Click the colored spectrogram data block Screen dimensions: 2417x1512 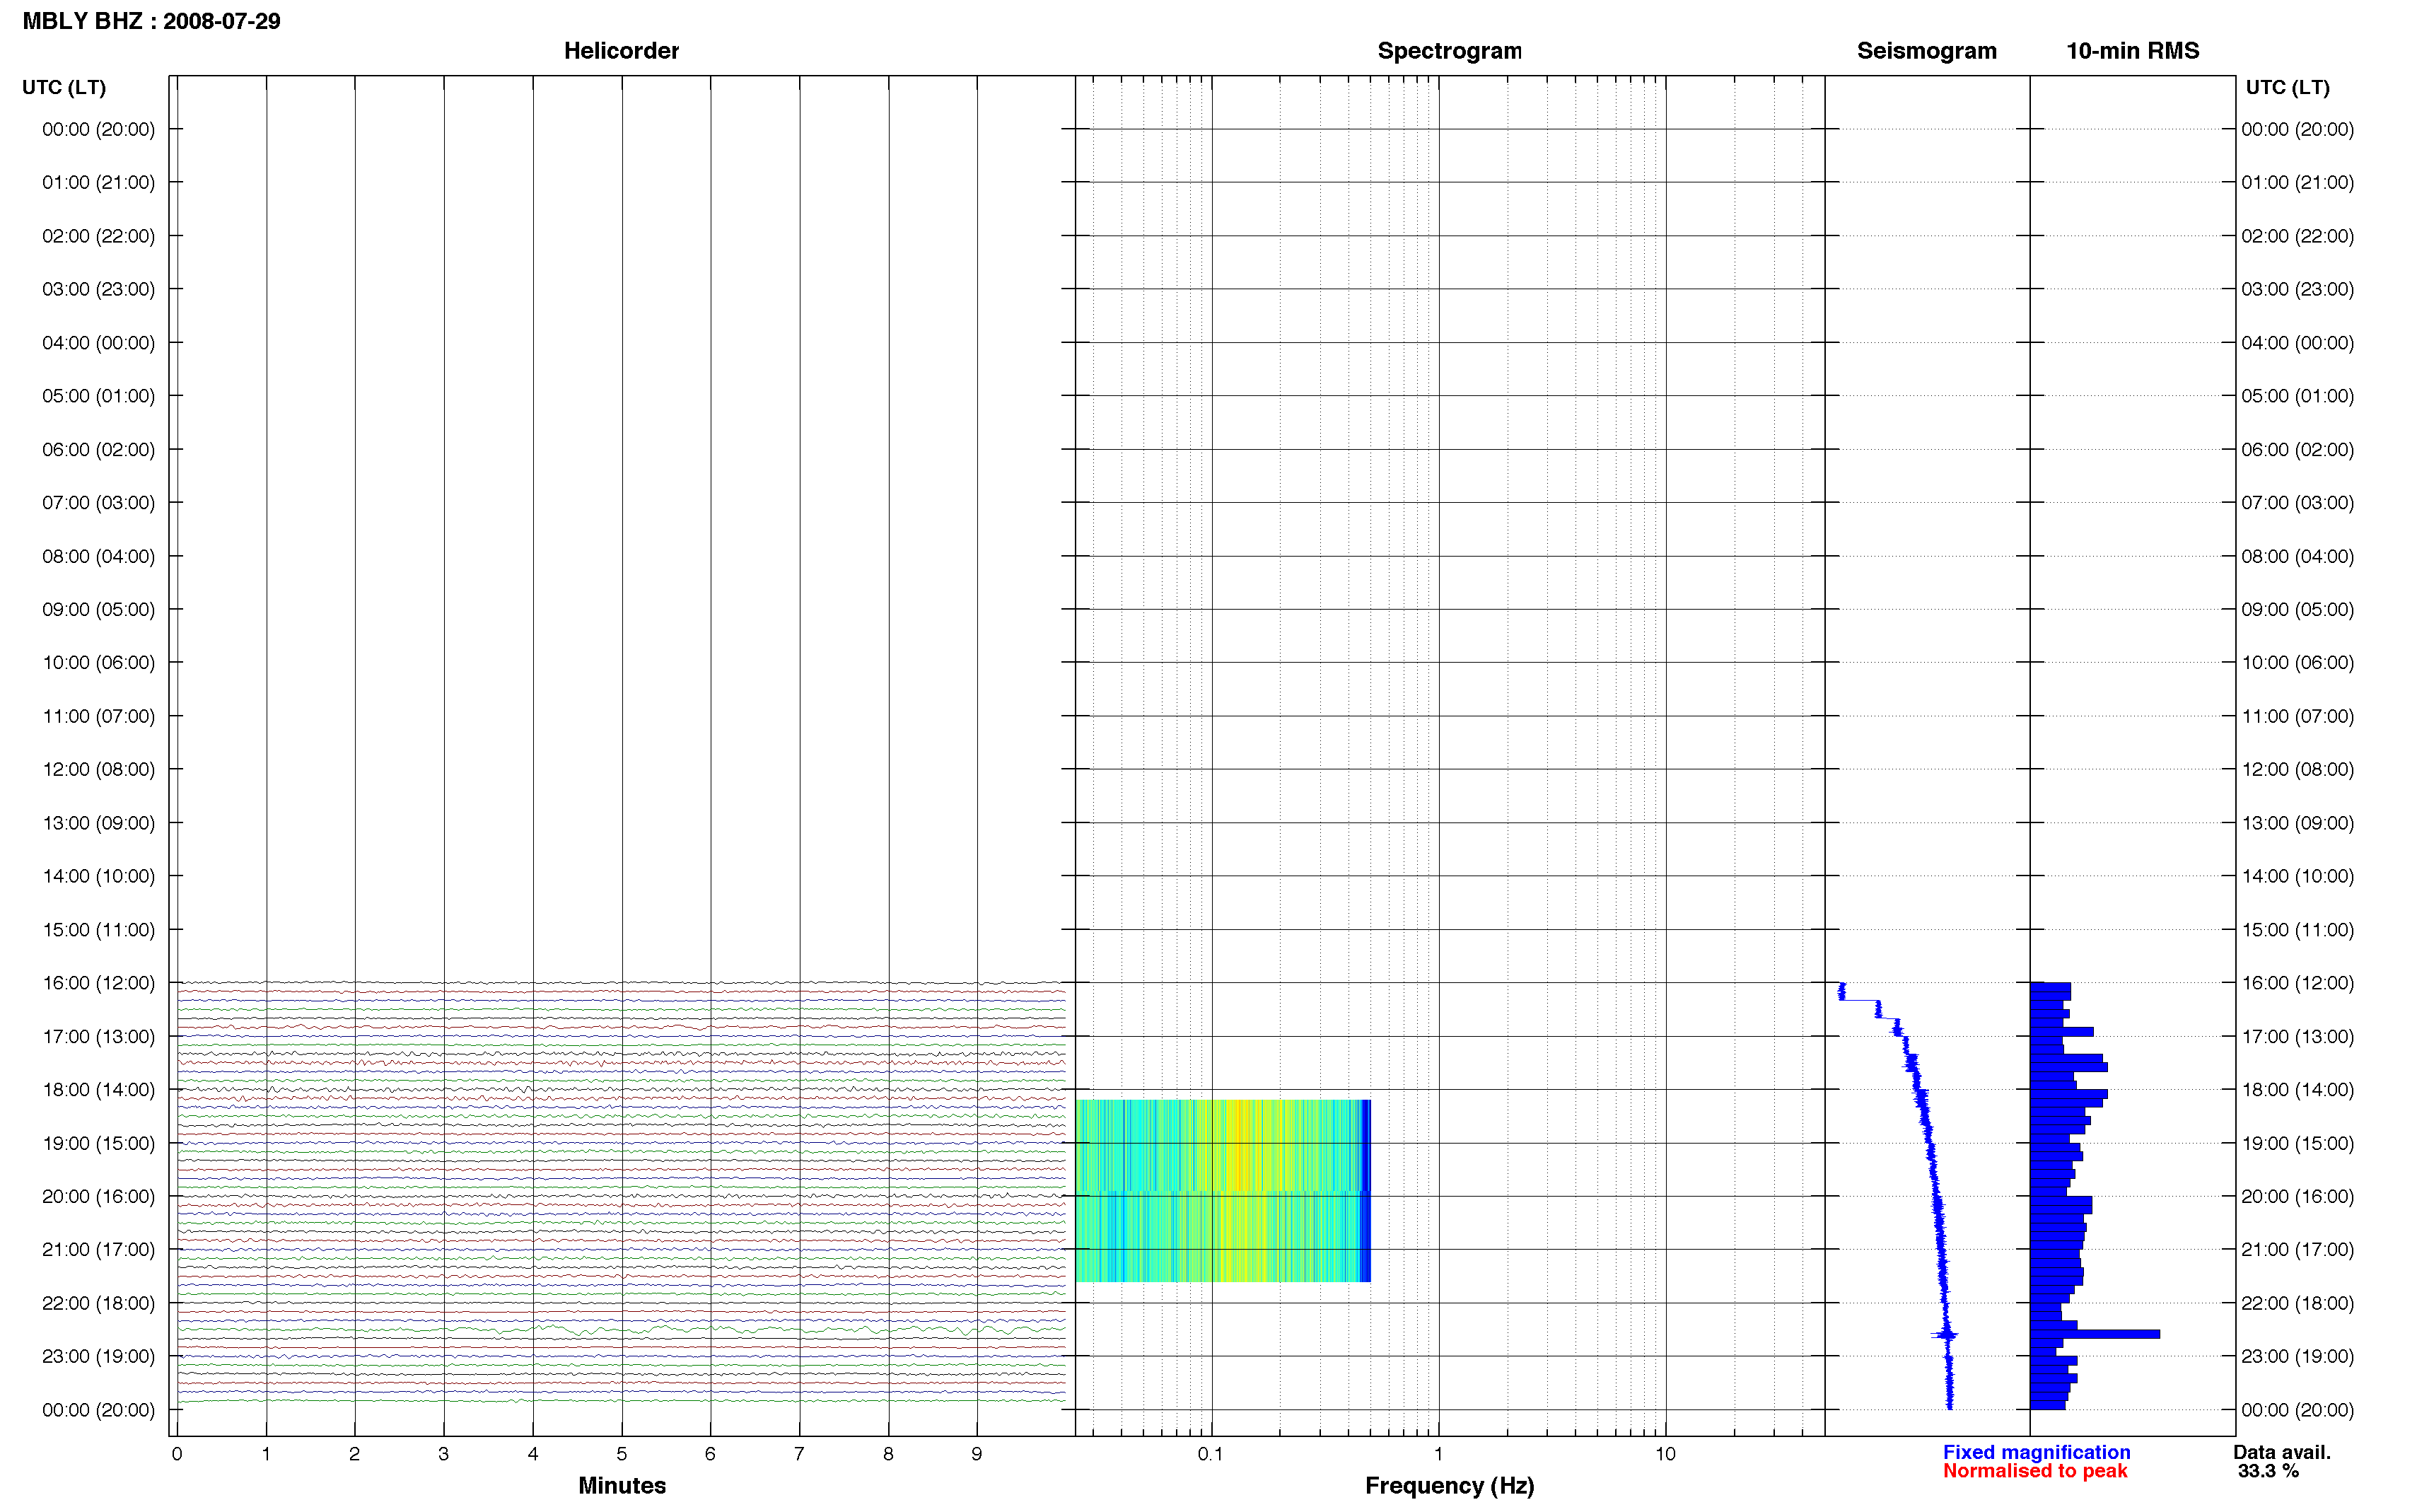pyautogui.click(x=1223, y=1191)
